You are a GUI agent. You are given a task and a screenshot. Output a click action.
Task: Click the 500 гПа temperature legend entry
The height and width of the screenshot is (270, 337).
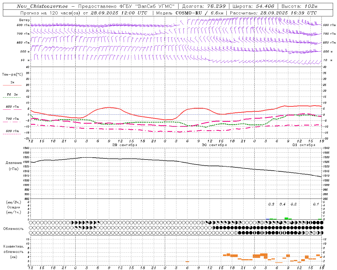pyautogui.click(x=12, y=131)
